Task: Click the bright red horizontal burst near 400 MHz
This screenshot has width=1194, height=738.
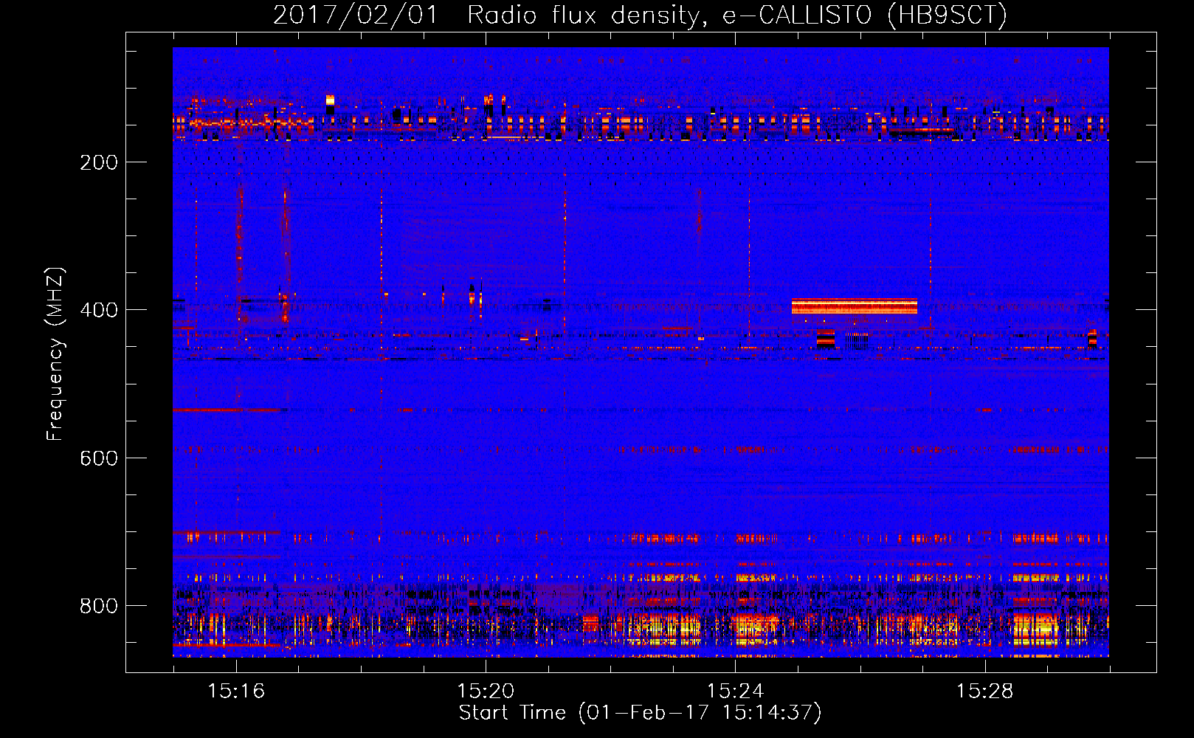Action: coord(855,306)
